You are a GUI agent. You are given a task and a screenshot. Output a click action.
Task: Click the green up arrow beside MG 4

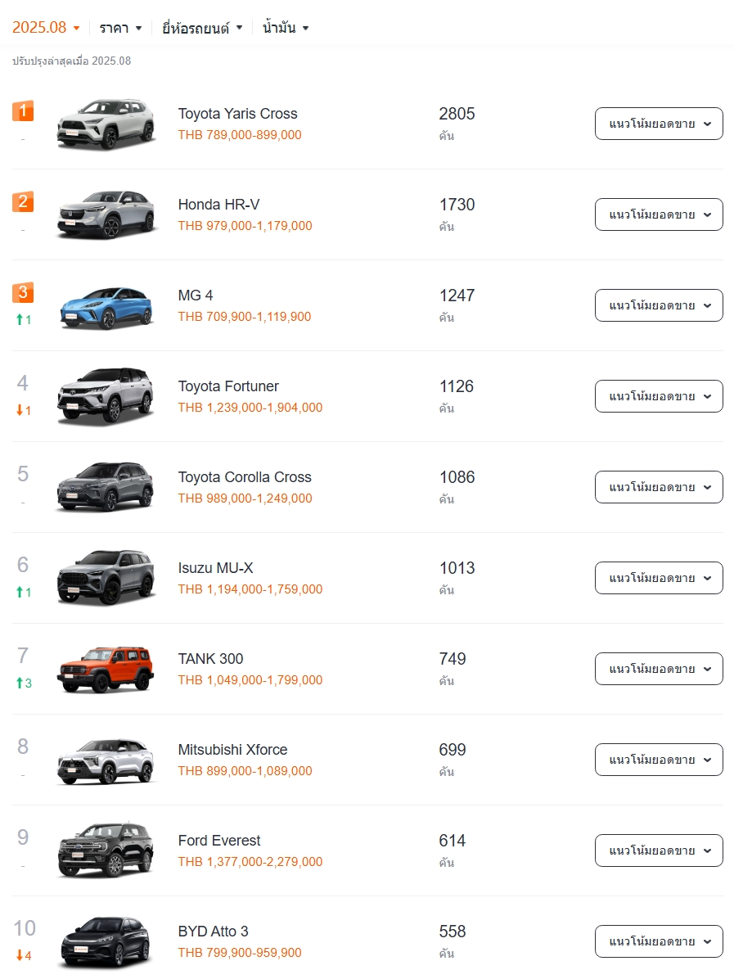pos(20,320)
